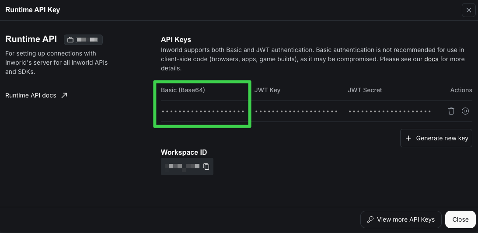
Task: Click the blurred Workspace ID value
Action: 182,167
